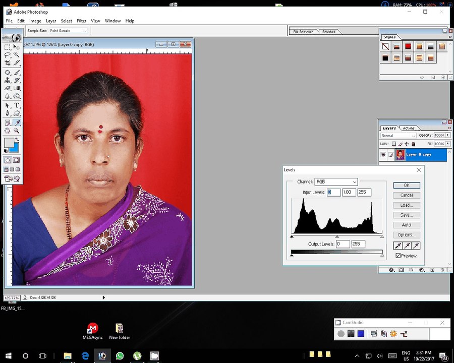Open the Image menu

[x=35, y=21]
